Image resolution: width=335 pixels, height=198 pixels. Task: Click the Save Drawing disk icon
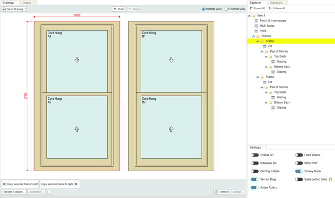point(4,9)
